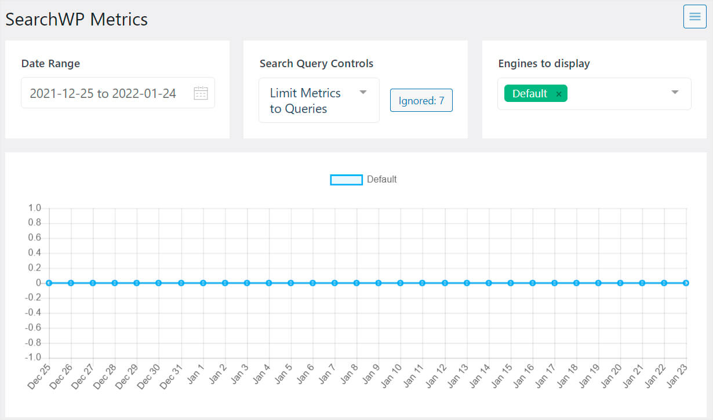713x420 pixels.
Task: Open the calendar icon in the Date Range field
Action: pyautogui.click(x=201, y=93)
